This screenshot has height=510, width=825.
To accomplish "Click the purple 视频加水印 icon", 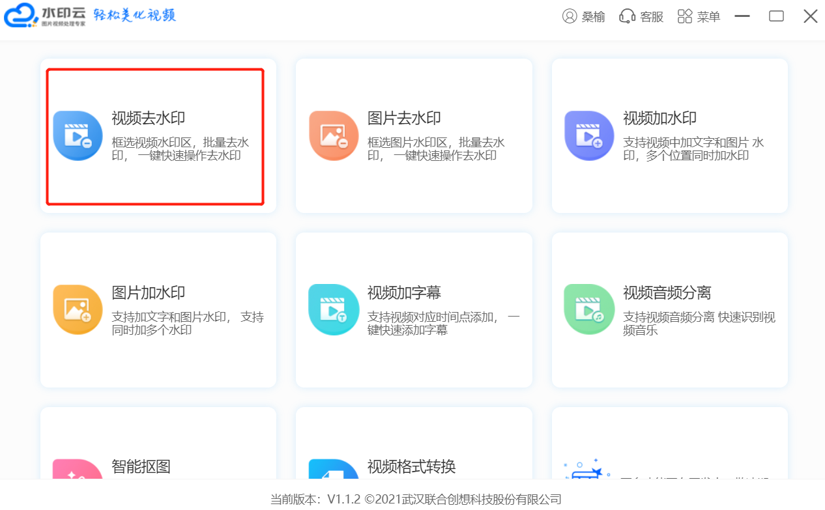I will (589, 135).
